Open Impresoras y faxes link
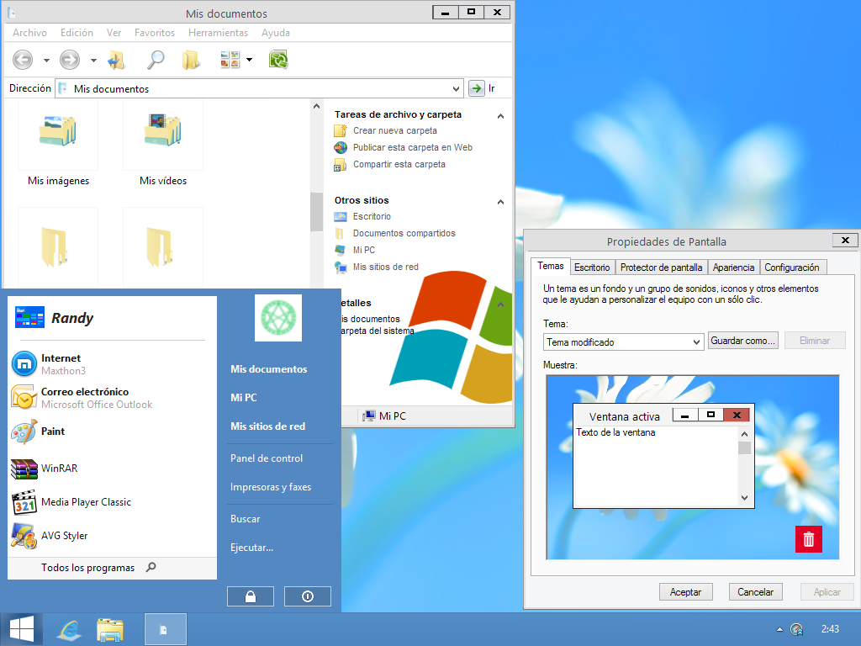861x646 pixels. (x=271, y=487)
